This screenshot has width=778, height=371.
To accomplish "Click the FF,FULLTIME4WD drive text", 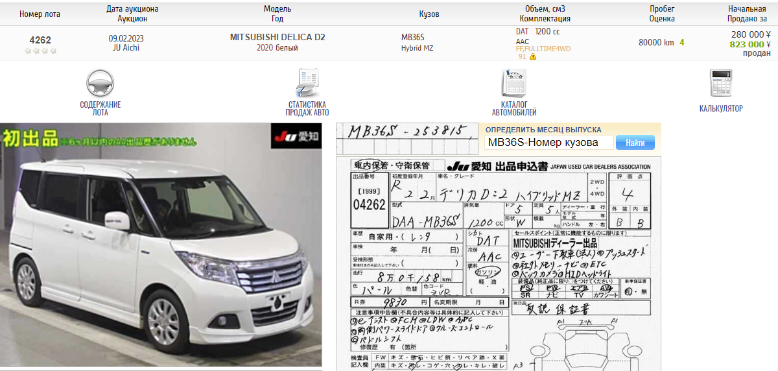I will 543,49.
